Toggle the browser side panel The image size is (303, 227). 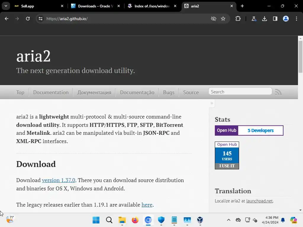click(x=275, y=19)
